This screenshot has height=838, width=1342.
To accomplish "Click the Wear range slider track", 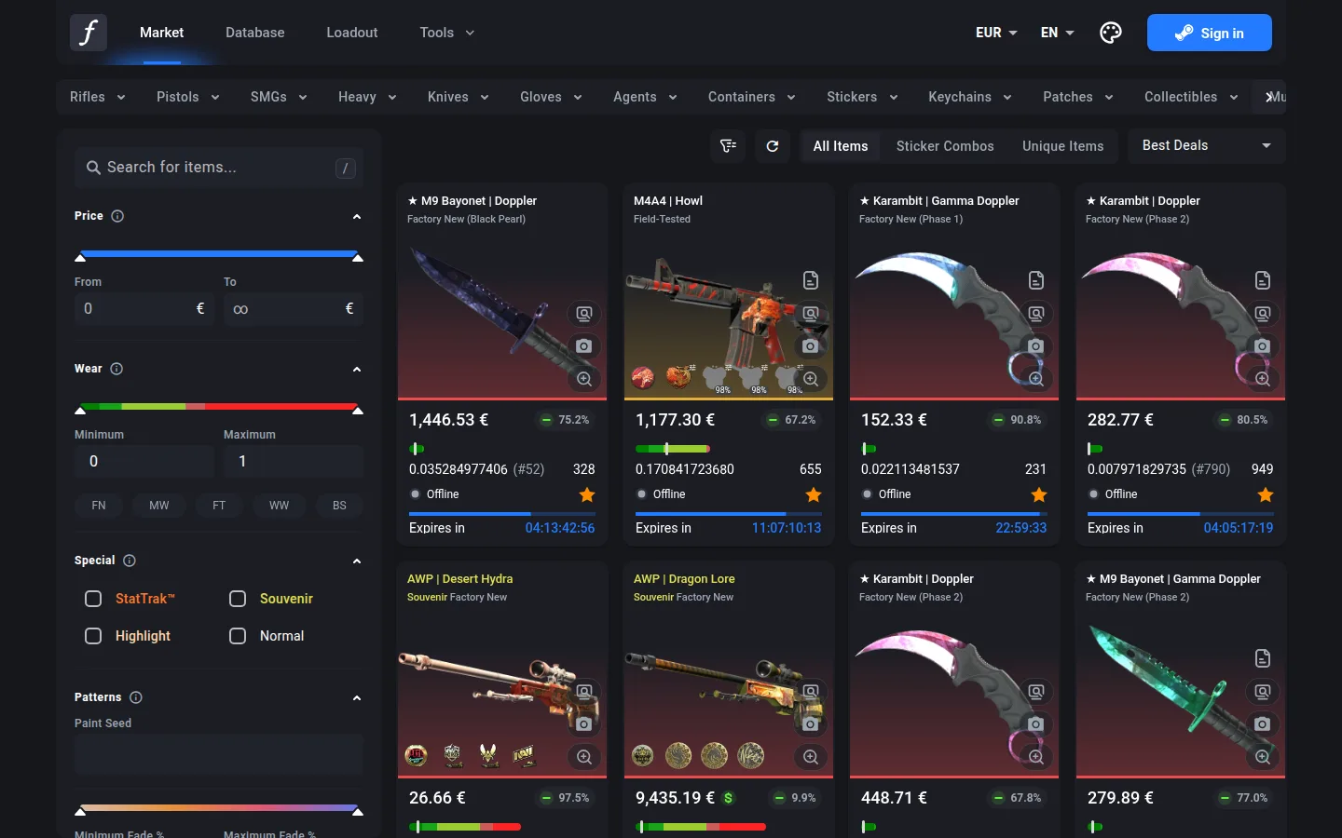I will click(219, 407).
